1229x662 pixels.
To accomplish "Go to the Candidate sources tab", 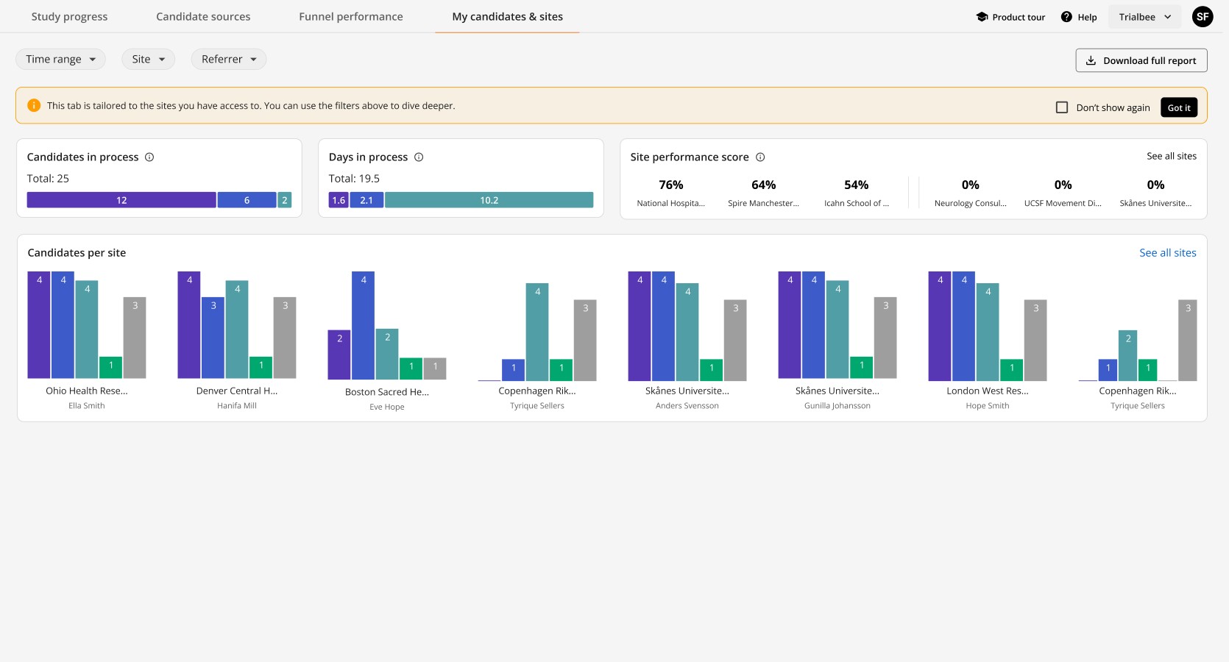I will [x=203, y=17].
